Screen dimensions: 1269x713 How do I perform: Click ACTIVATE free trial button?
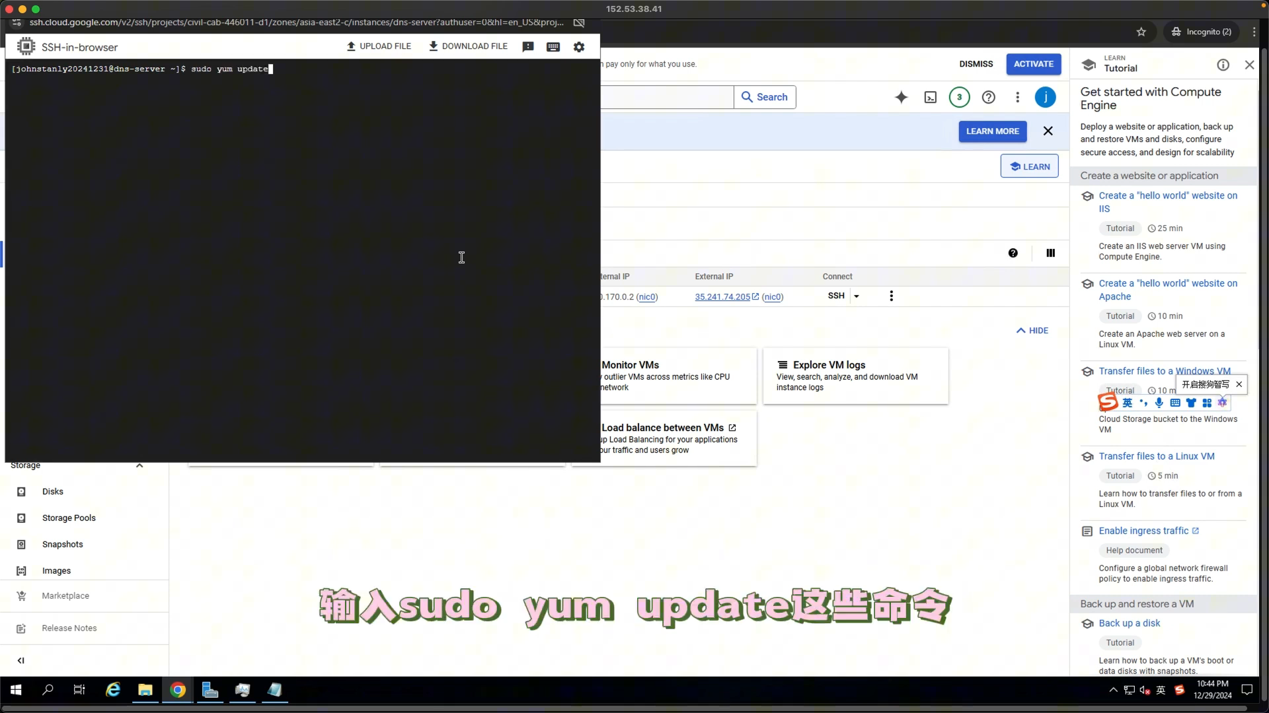click(x=1034, y=64)
